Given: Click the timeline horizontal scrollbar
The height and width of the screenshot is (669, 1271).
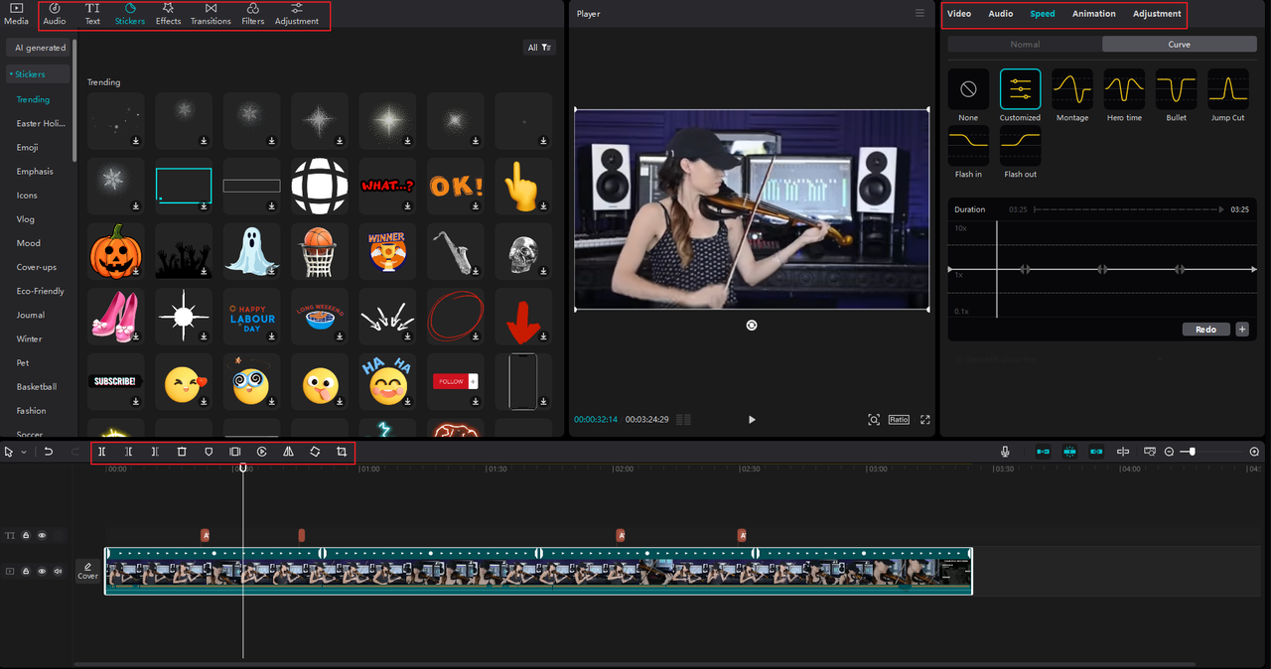Looking at the screenshot, I should [x=635, y=664].
